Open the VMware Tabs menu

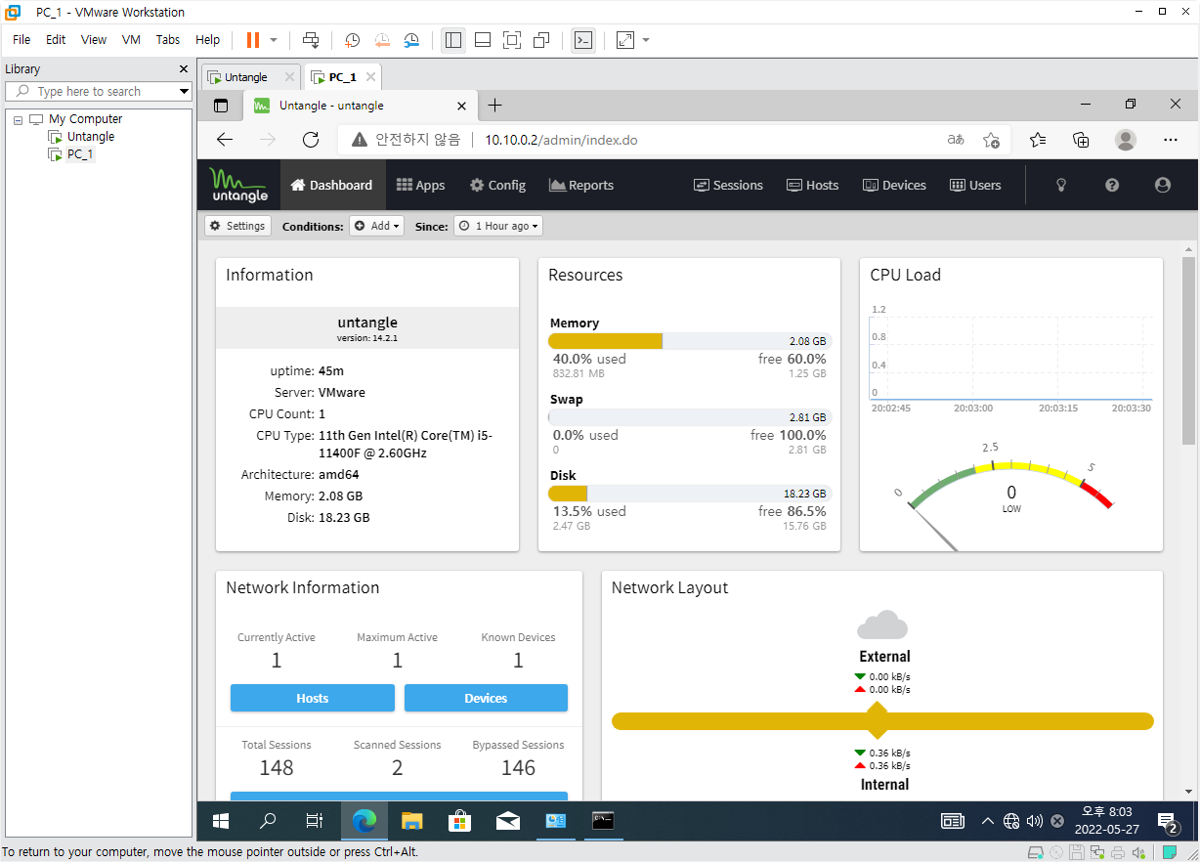(168, 40)
